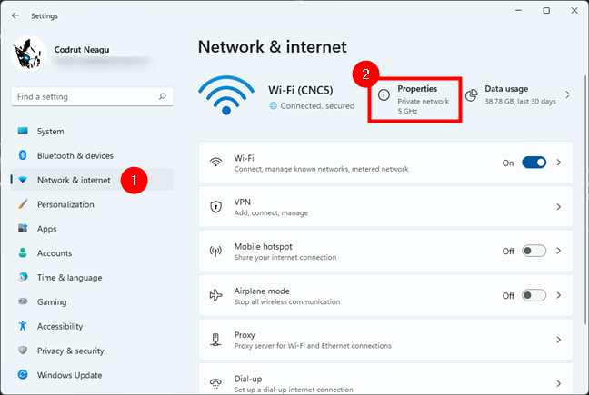This screenshot has height=395, width=589.
Task: Click the Airplane mode Off label
Action: click(x=508, y=296)
